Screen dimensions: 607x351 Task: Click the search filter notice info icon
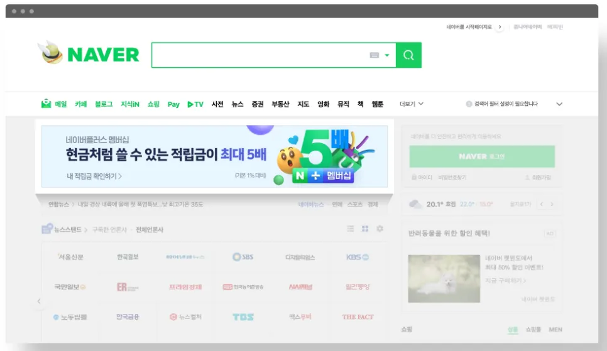[x=469, y=104]
